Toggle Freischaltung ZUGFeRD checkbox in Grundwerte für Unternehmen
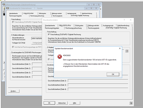This screenshot has height=108, width=143. 13,22
